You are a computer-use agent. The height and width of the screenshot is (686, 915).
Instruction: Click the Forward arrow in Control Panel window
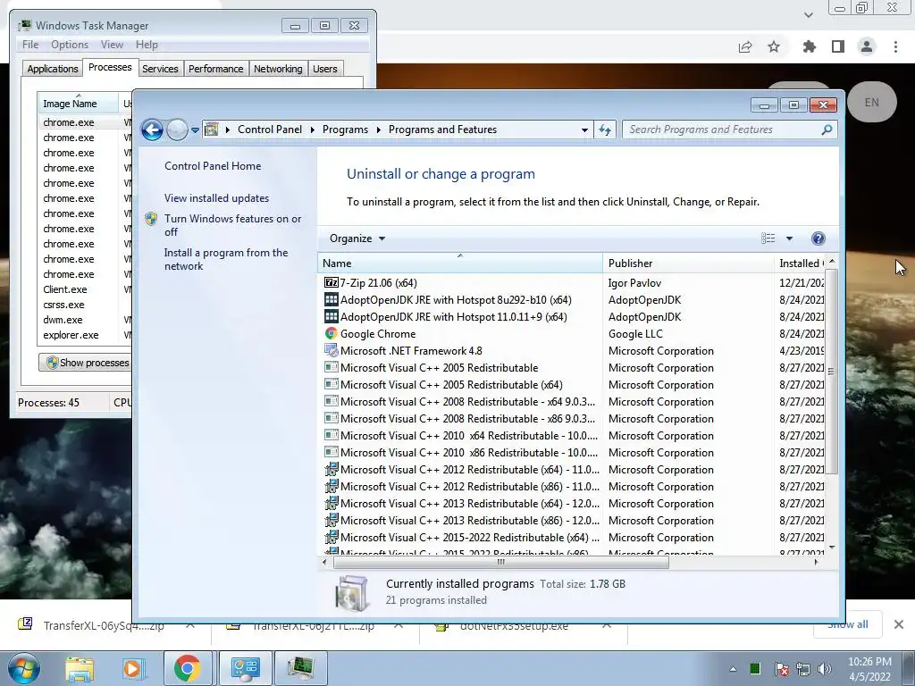click(x=177, y=130)
